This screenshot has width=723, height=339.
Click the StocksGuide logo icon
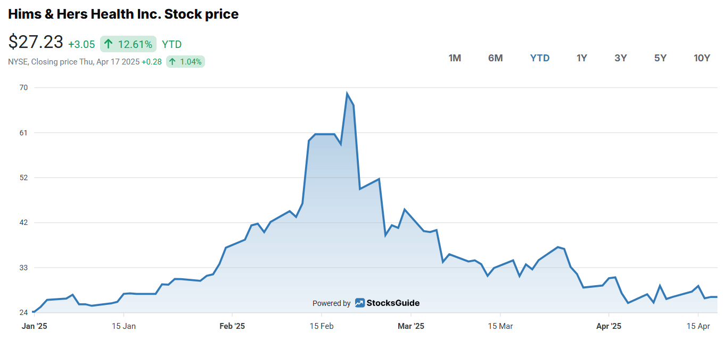click(x=359, y=302)
